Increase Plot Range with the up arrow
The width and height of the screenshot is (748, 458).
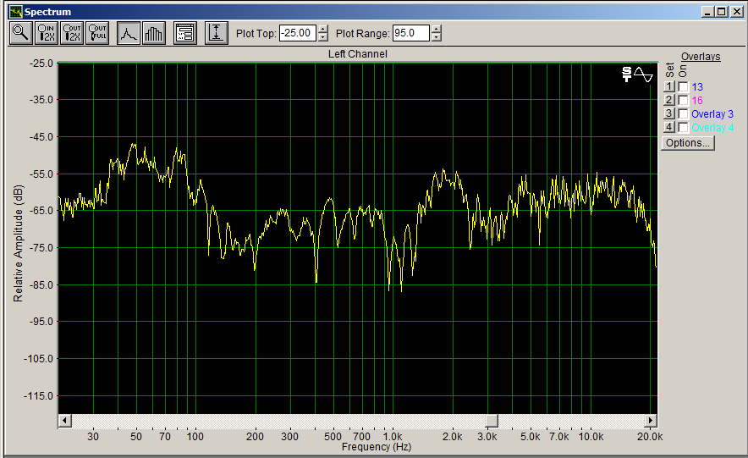click(x=436, y=30)
